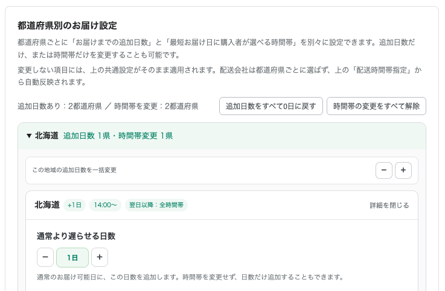The width and height of the screenshot is (445, 291).
Task: Increase 通常より遅らせる日数 with plus button
Action: click(100, 257)
